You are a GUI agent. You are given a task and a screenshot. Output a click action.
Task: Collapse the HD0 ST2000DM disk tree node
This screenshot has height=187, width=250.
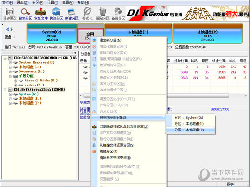(5, 58)
